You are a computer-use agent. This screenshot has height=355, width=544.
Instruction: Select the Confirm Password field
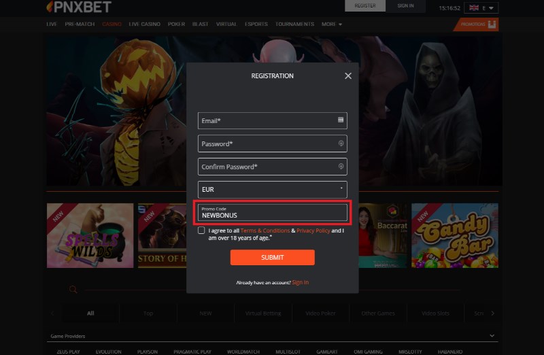click(273, 167)
